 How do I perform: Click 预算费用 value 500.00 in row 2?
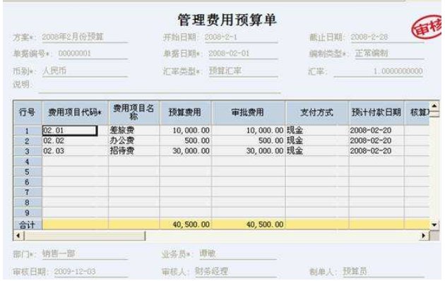point(185,140)
